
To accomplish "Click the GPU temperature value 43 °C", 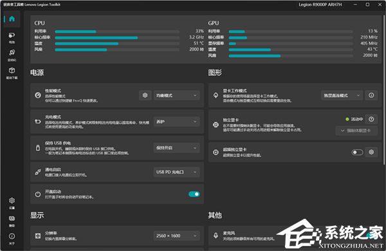I will (372, 50).
